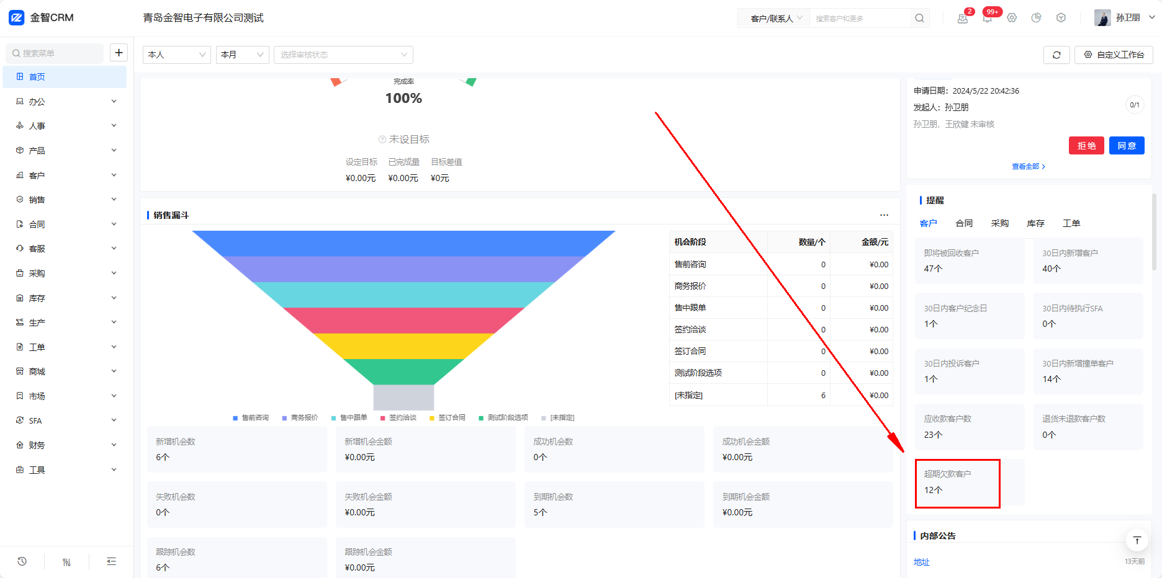Click the yellow 签订合同 funnel segment
The width and height of the screenshot is (1162, 578).
point(403,346)
